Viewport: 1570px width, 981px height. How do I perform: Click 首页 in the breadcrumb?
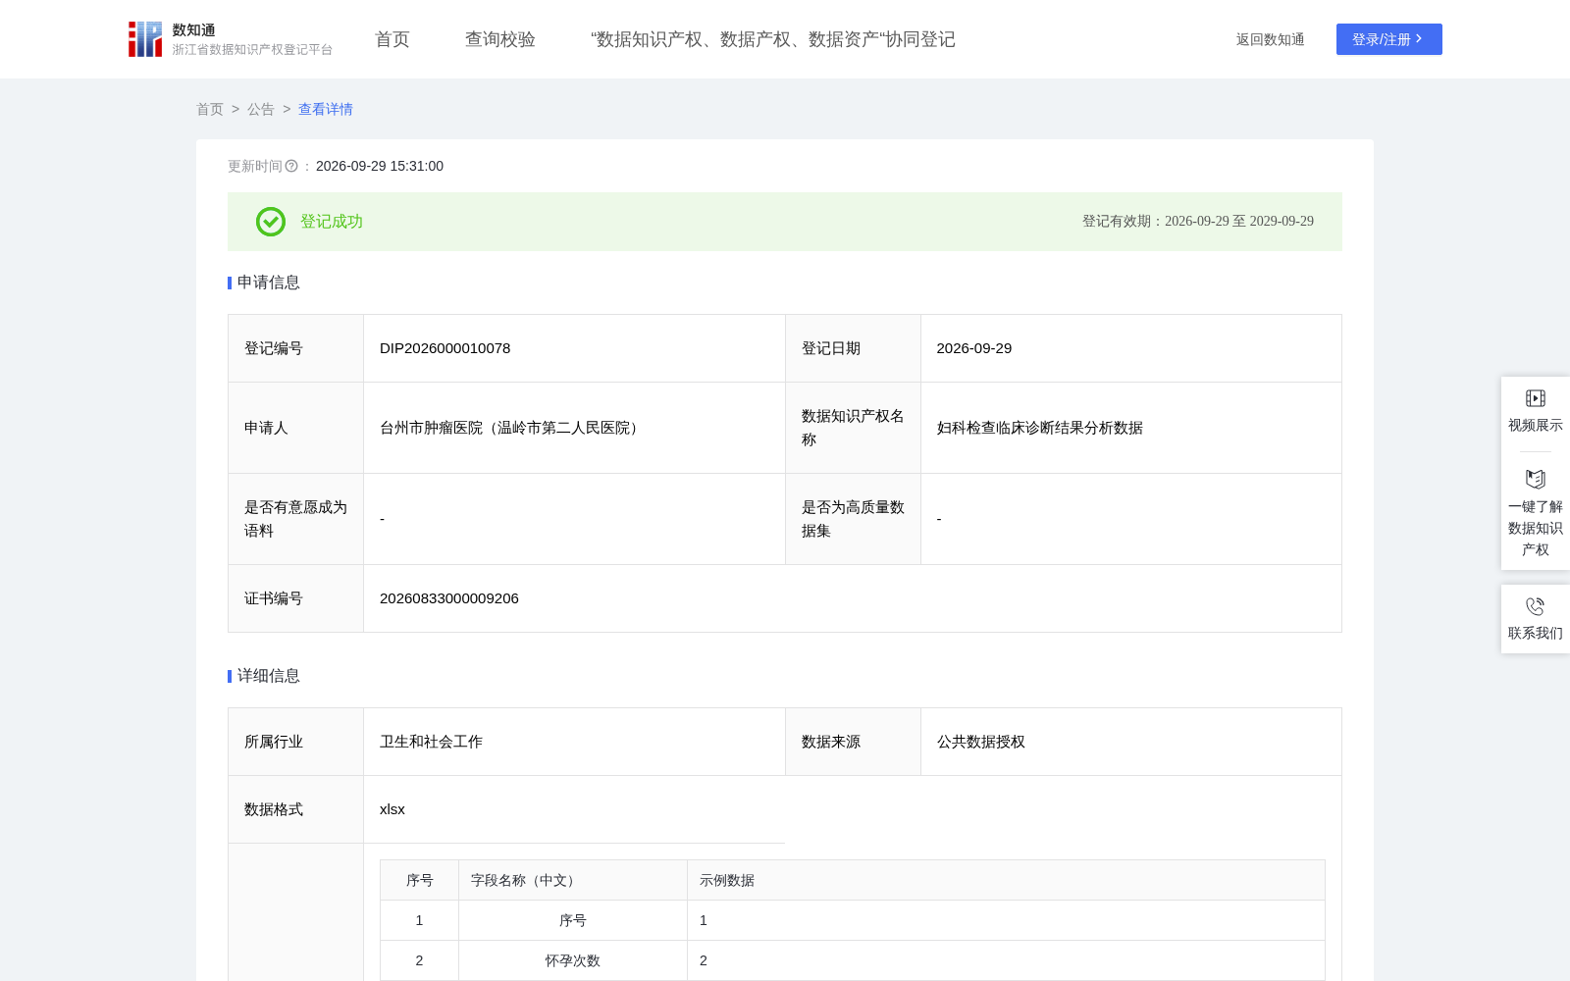click(210, 109)
